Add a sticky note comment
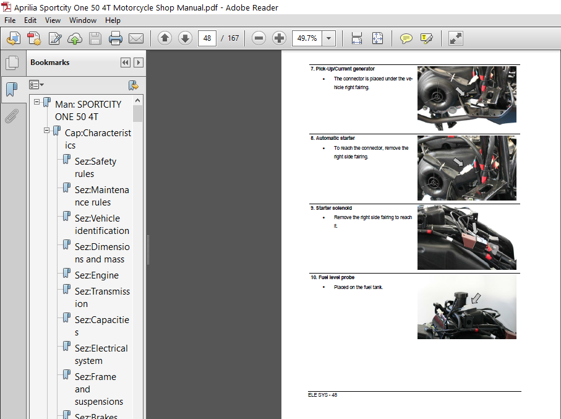The width and height of the screenshot is (561, 419). [x=406, y=38]
